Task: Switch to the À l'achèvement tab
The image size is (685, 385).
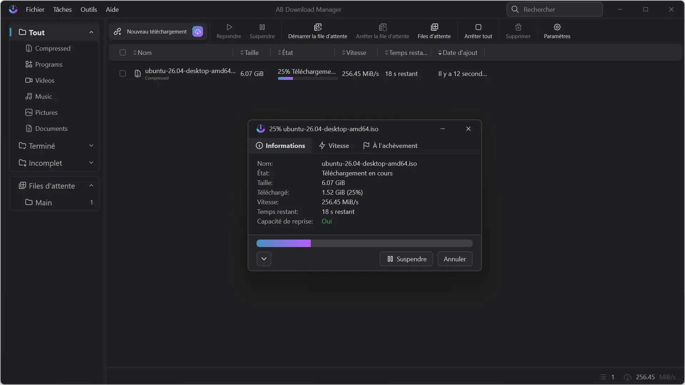Action: (x=390, y=145)
